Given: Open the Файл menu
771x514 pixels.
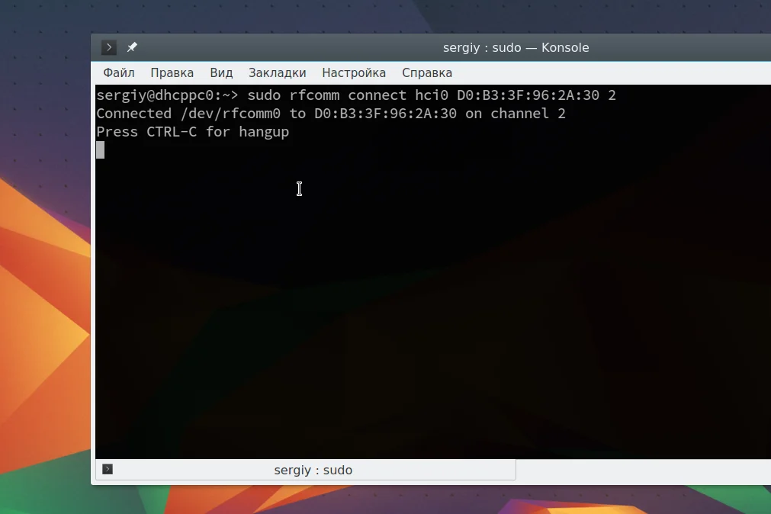Looking at the screenshot, I should click(x=118, y=72).
